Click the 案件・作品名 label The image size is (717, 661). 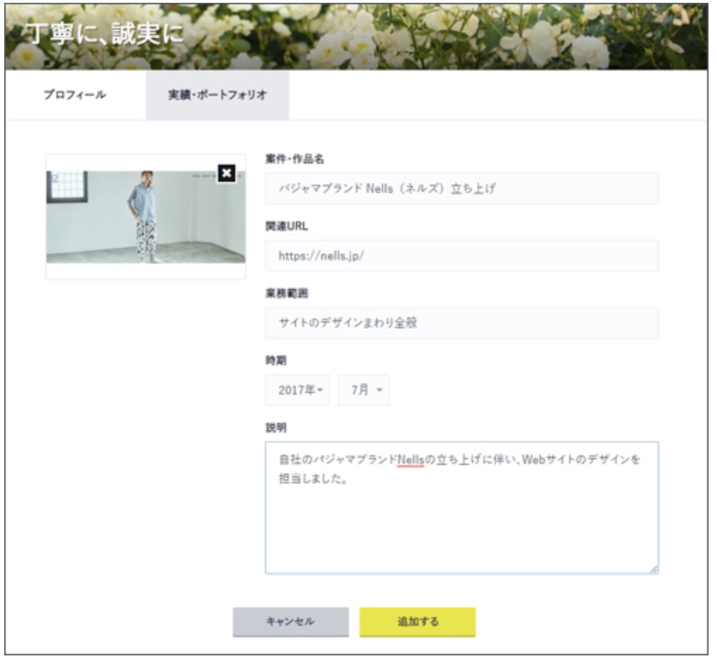[295, 159]
